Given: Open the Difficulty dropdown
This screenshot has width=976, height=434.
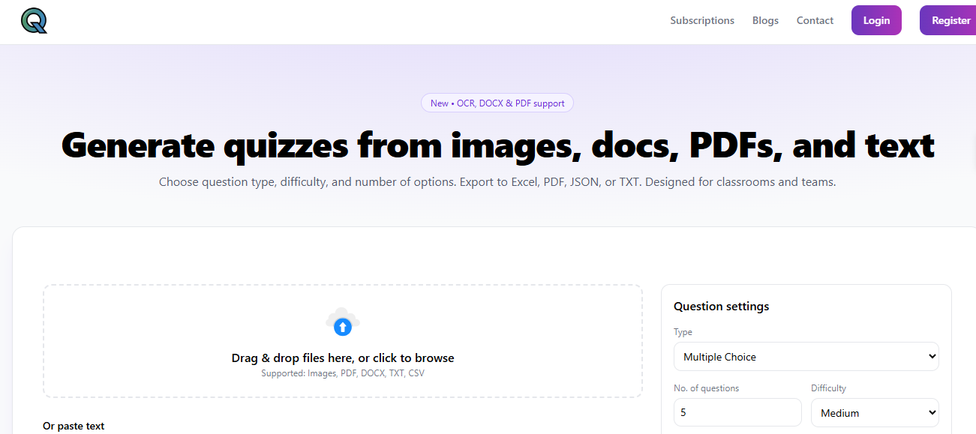Looking at the screenshot, I should 875,412.
